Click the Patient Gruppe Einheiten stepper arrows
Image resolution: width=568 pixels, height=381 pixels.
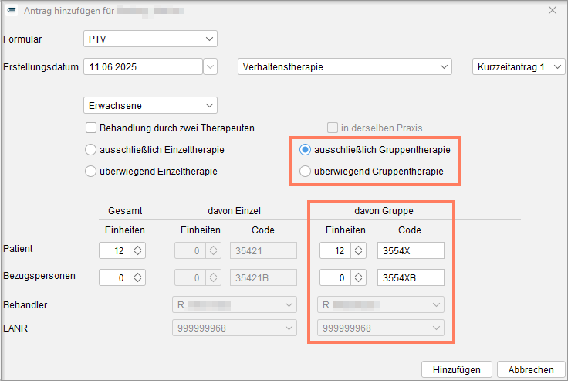[x=358, y=250]
